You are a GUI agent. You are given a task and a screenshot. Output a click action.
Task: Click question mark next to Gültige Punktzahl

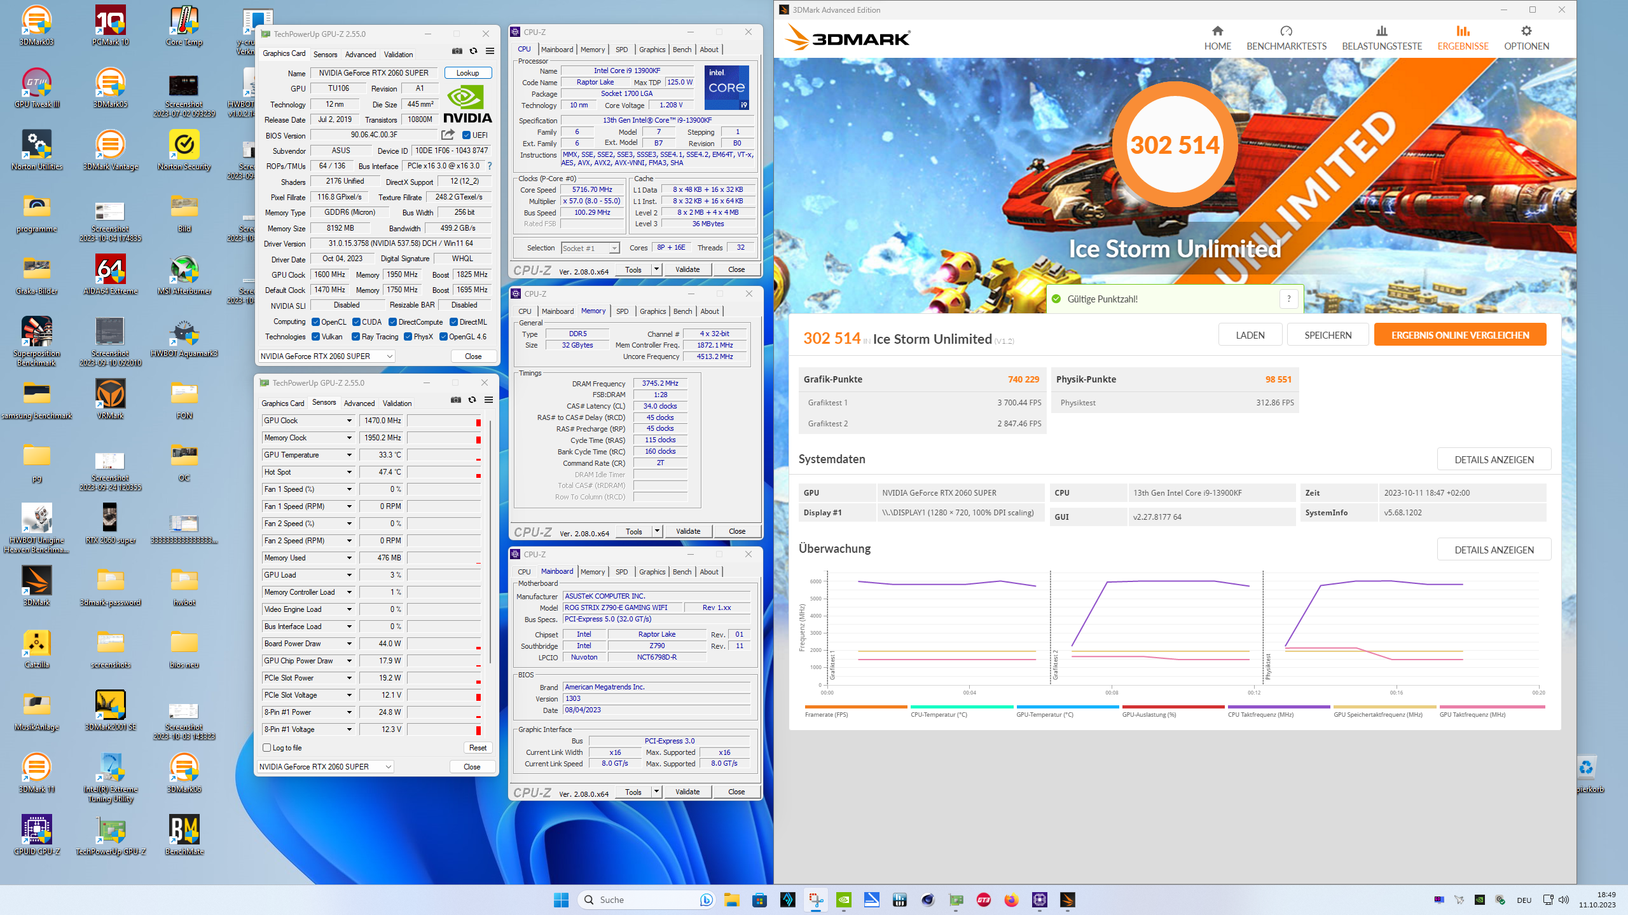coord(1289,299)
